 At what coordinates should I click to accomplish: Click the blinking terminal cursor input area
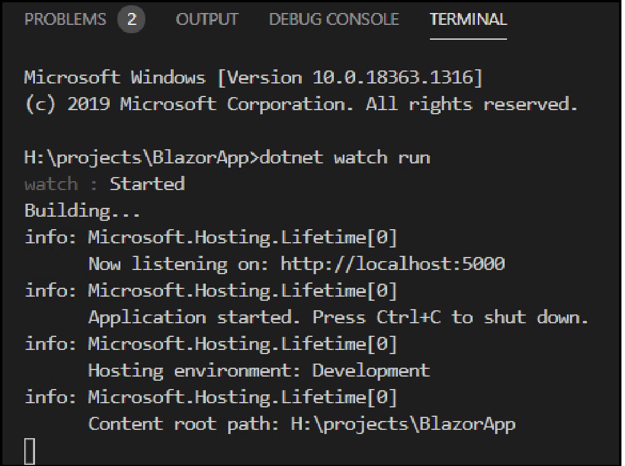pos(28,450)
